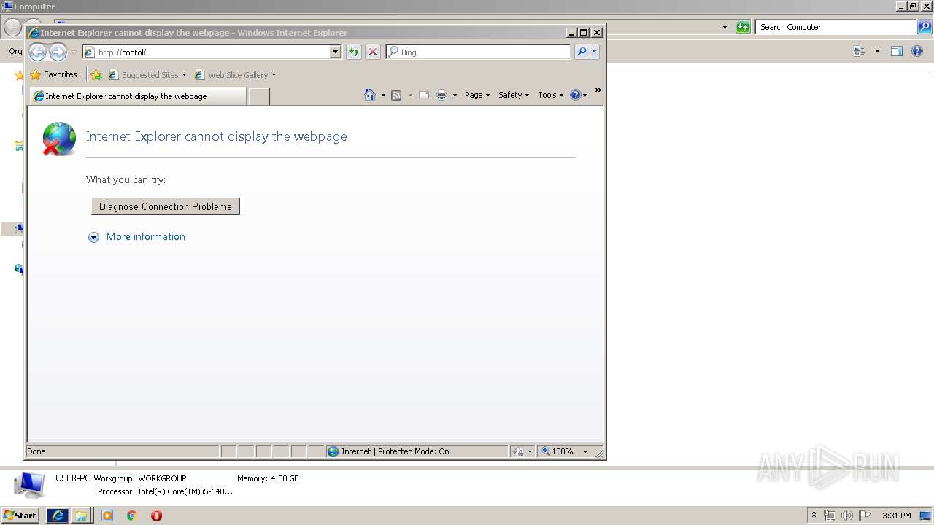The width and height of the screenshot is (934, 525).
Task: Select the 'Internet Explorer cannot display' tab
Action: coord(138,96)
